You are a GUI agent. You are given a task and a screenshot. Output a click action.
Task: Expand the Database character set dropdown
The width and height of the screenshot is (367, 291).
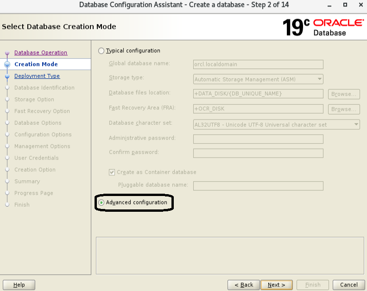(277, 125)
